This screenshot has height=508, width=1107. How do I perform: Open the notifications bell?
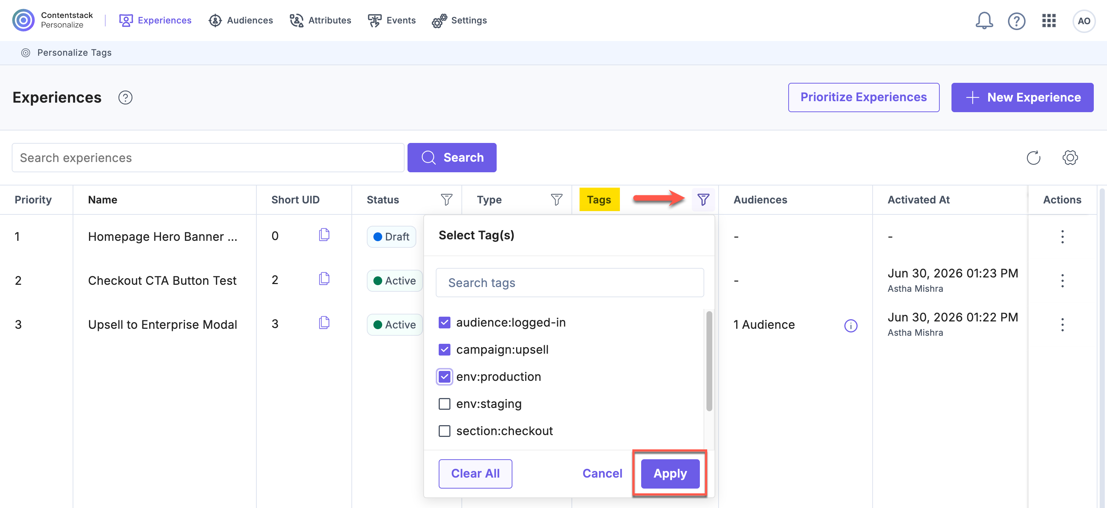pos(984,21)
